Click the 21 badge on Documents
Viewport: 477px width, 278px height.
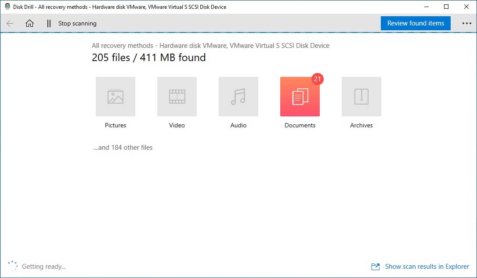(317, 79)
